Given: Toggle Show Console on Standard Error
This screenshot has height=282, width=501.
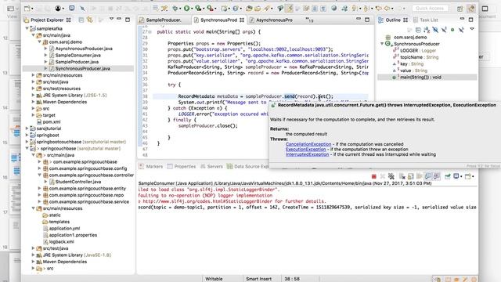Looking at the screenshot, I should (437, 176).
